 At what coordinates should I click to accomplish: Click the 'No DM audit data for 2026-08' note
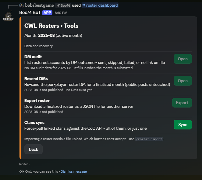tap(79, 68)
